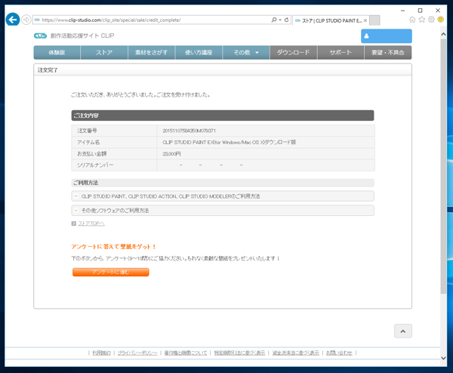Click the scrollbar down arrow

[443, 358]
